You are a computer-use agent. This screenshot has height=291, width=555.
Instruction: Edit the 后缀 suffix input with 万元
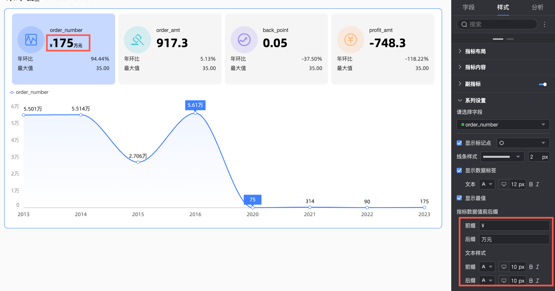point(514,239)
